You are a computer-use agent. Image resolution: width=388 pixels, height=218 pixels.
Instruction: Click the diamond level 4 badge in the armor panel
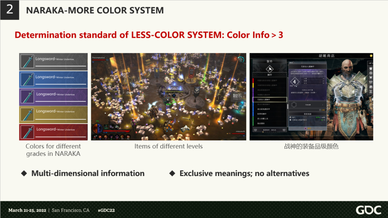295,82
